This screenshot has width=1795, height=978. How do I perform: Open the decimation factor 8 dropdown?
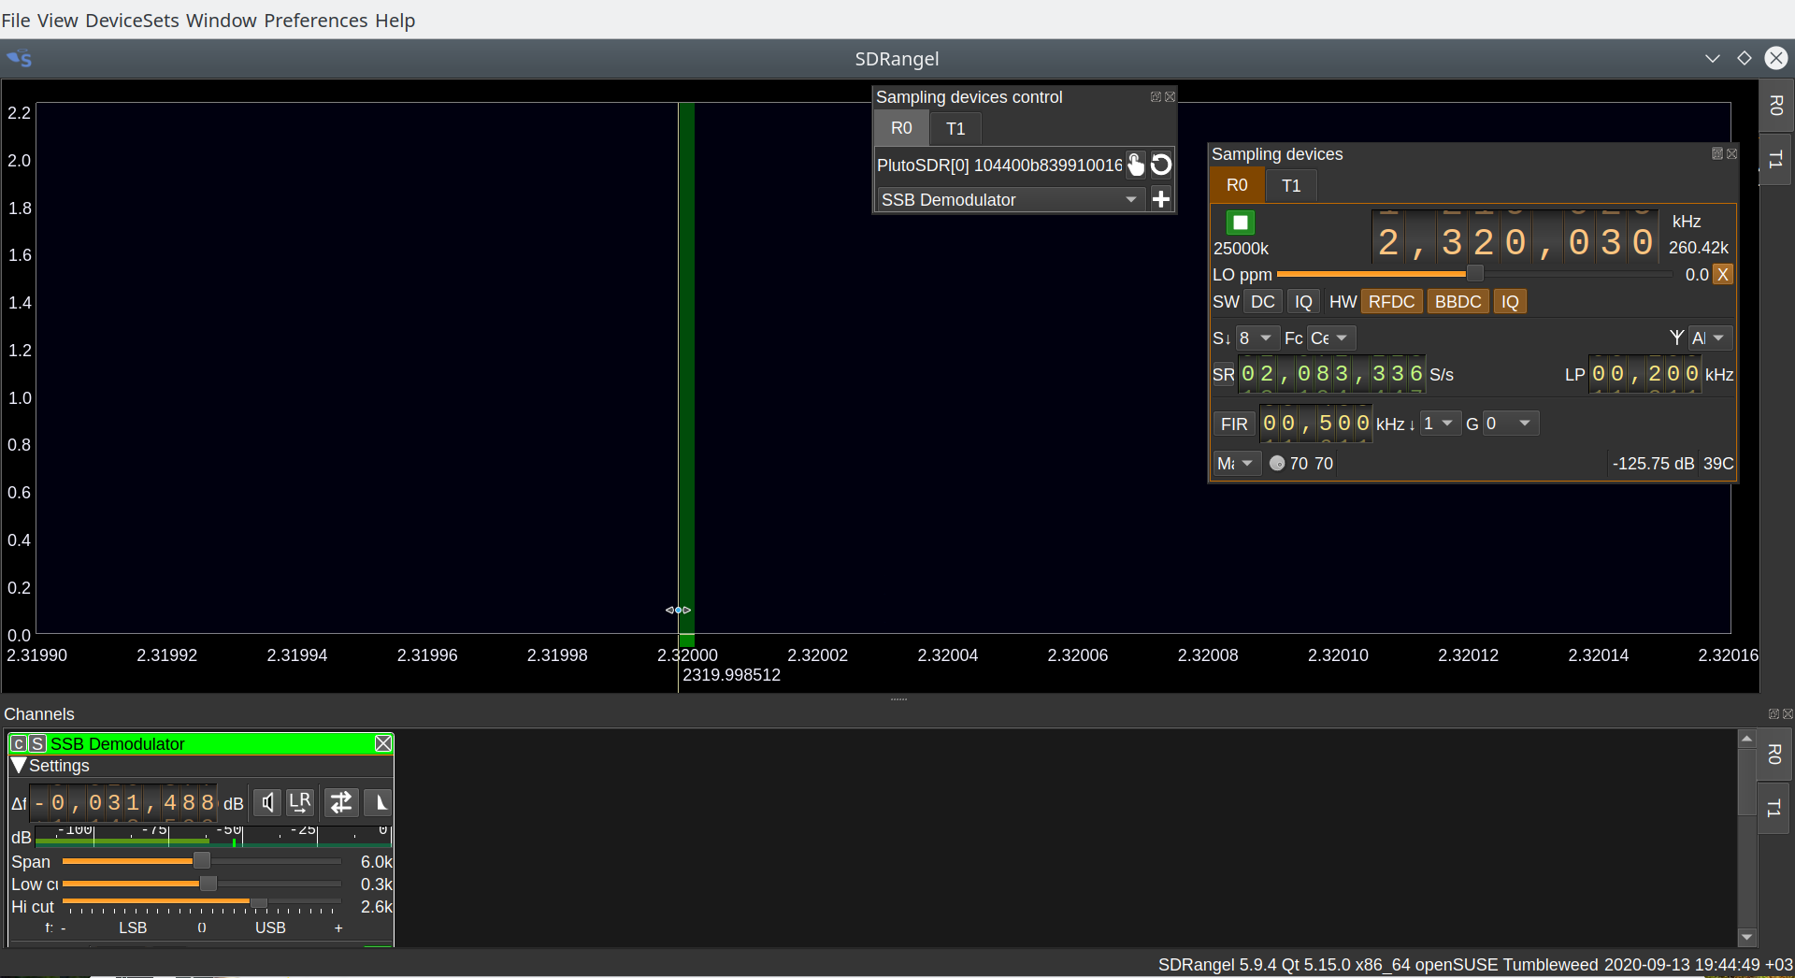pyautogui.click(x=1256, y=338)
